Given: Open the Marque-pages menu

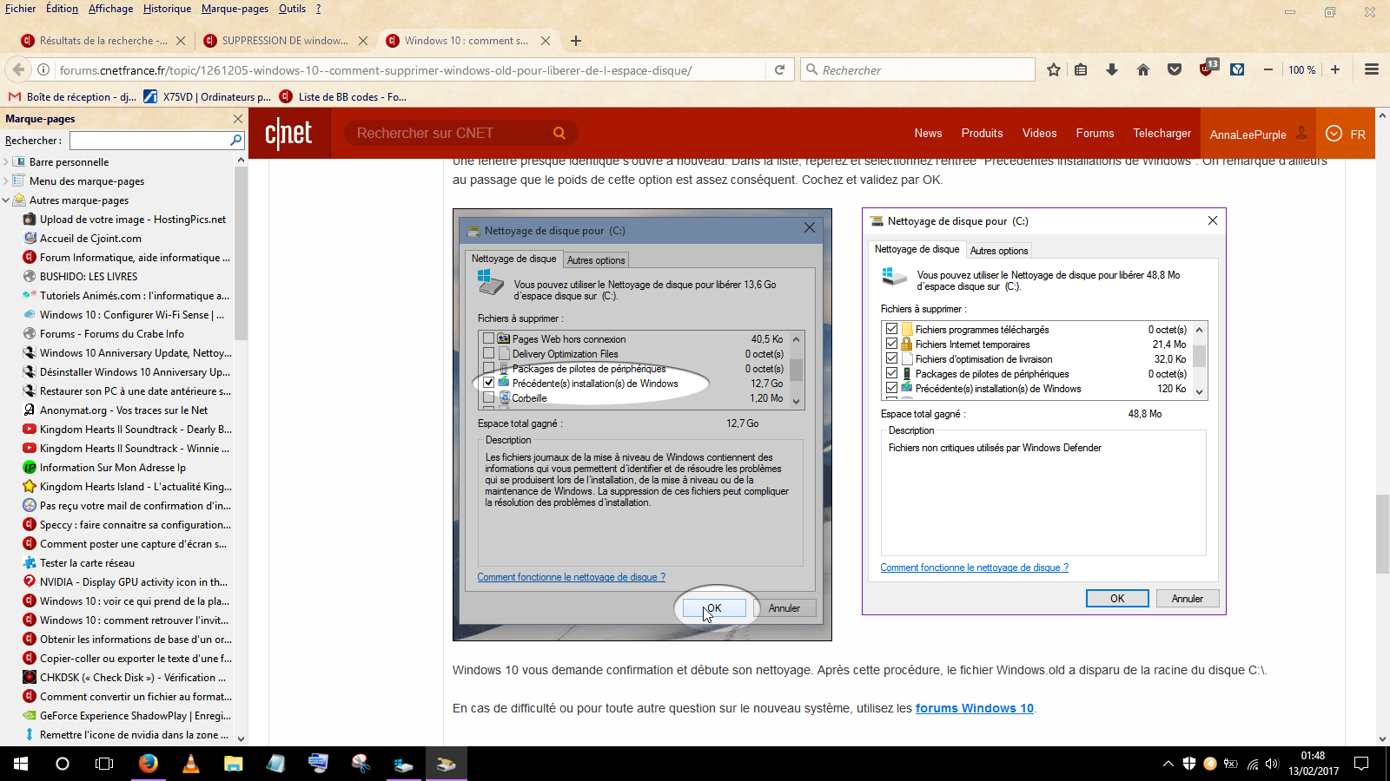Looking at the screenshot, I should tap(235, 9).
